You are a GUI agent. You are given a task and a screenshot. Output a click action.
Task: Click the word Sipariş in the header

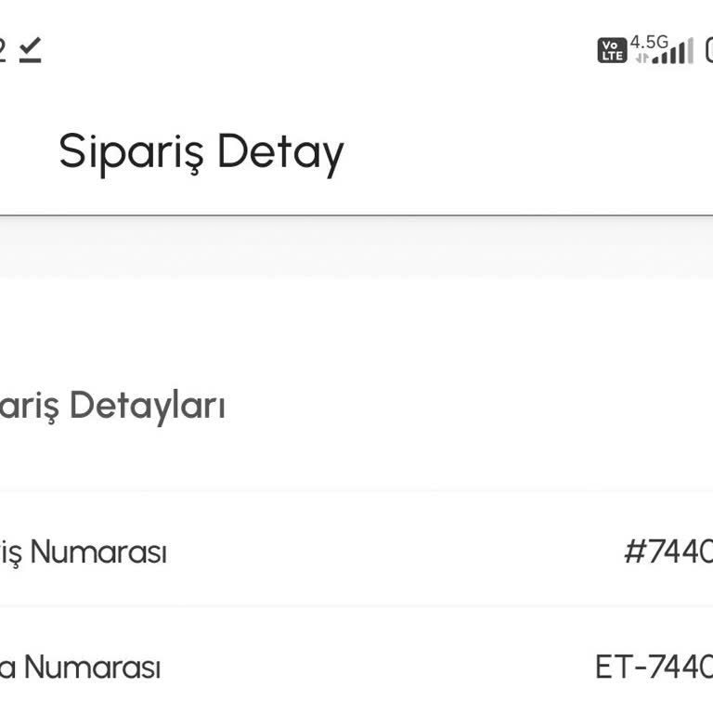pyautogui.click(x=132, y=152)
